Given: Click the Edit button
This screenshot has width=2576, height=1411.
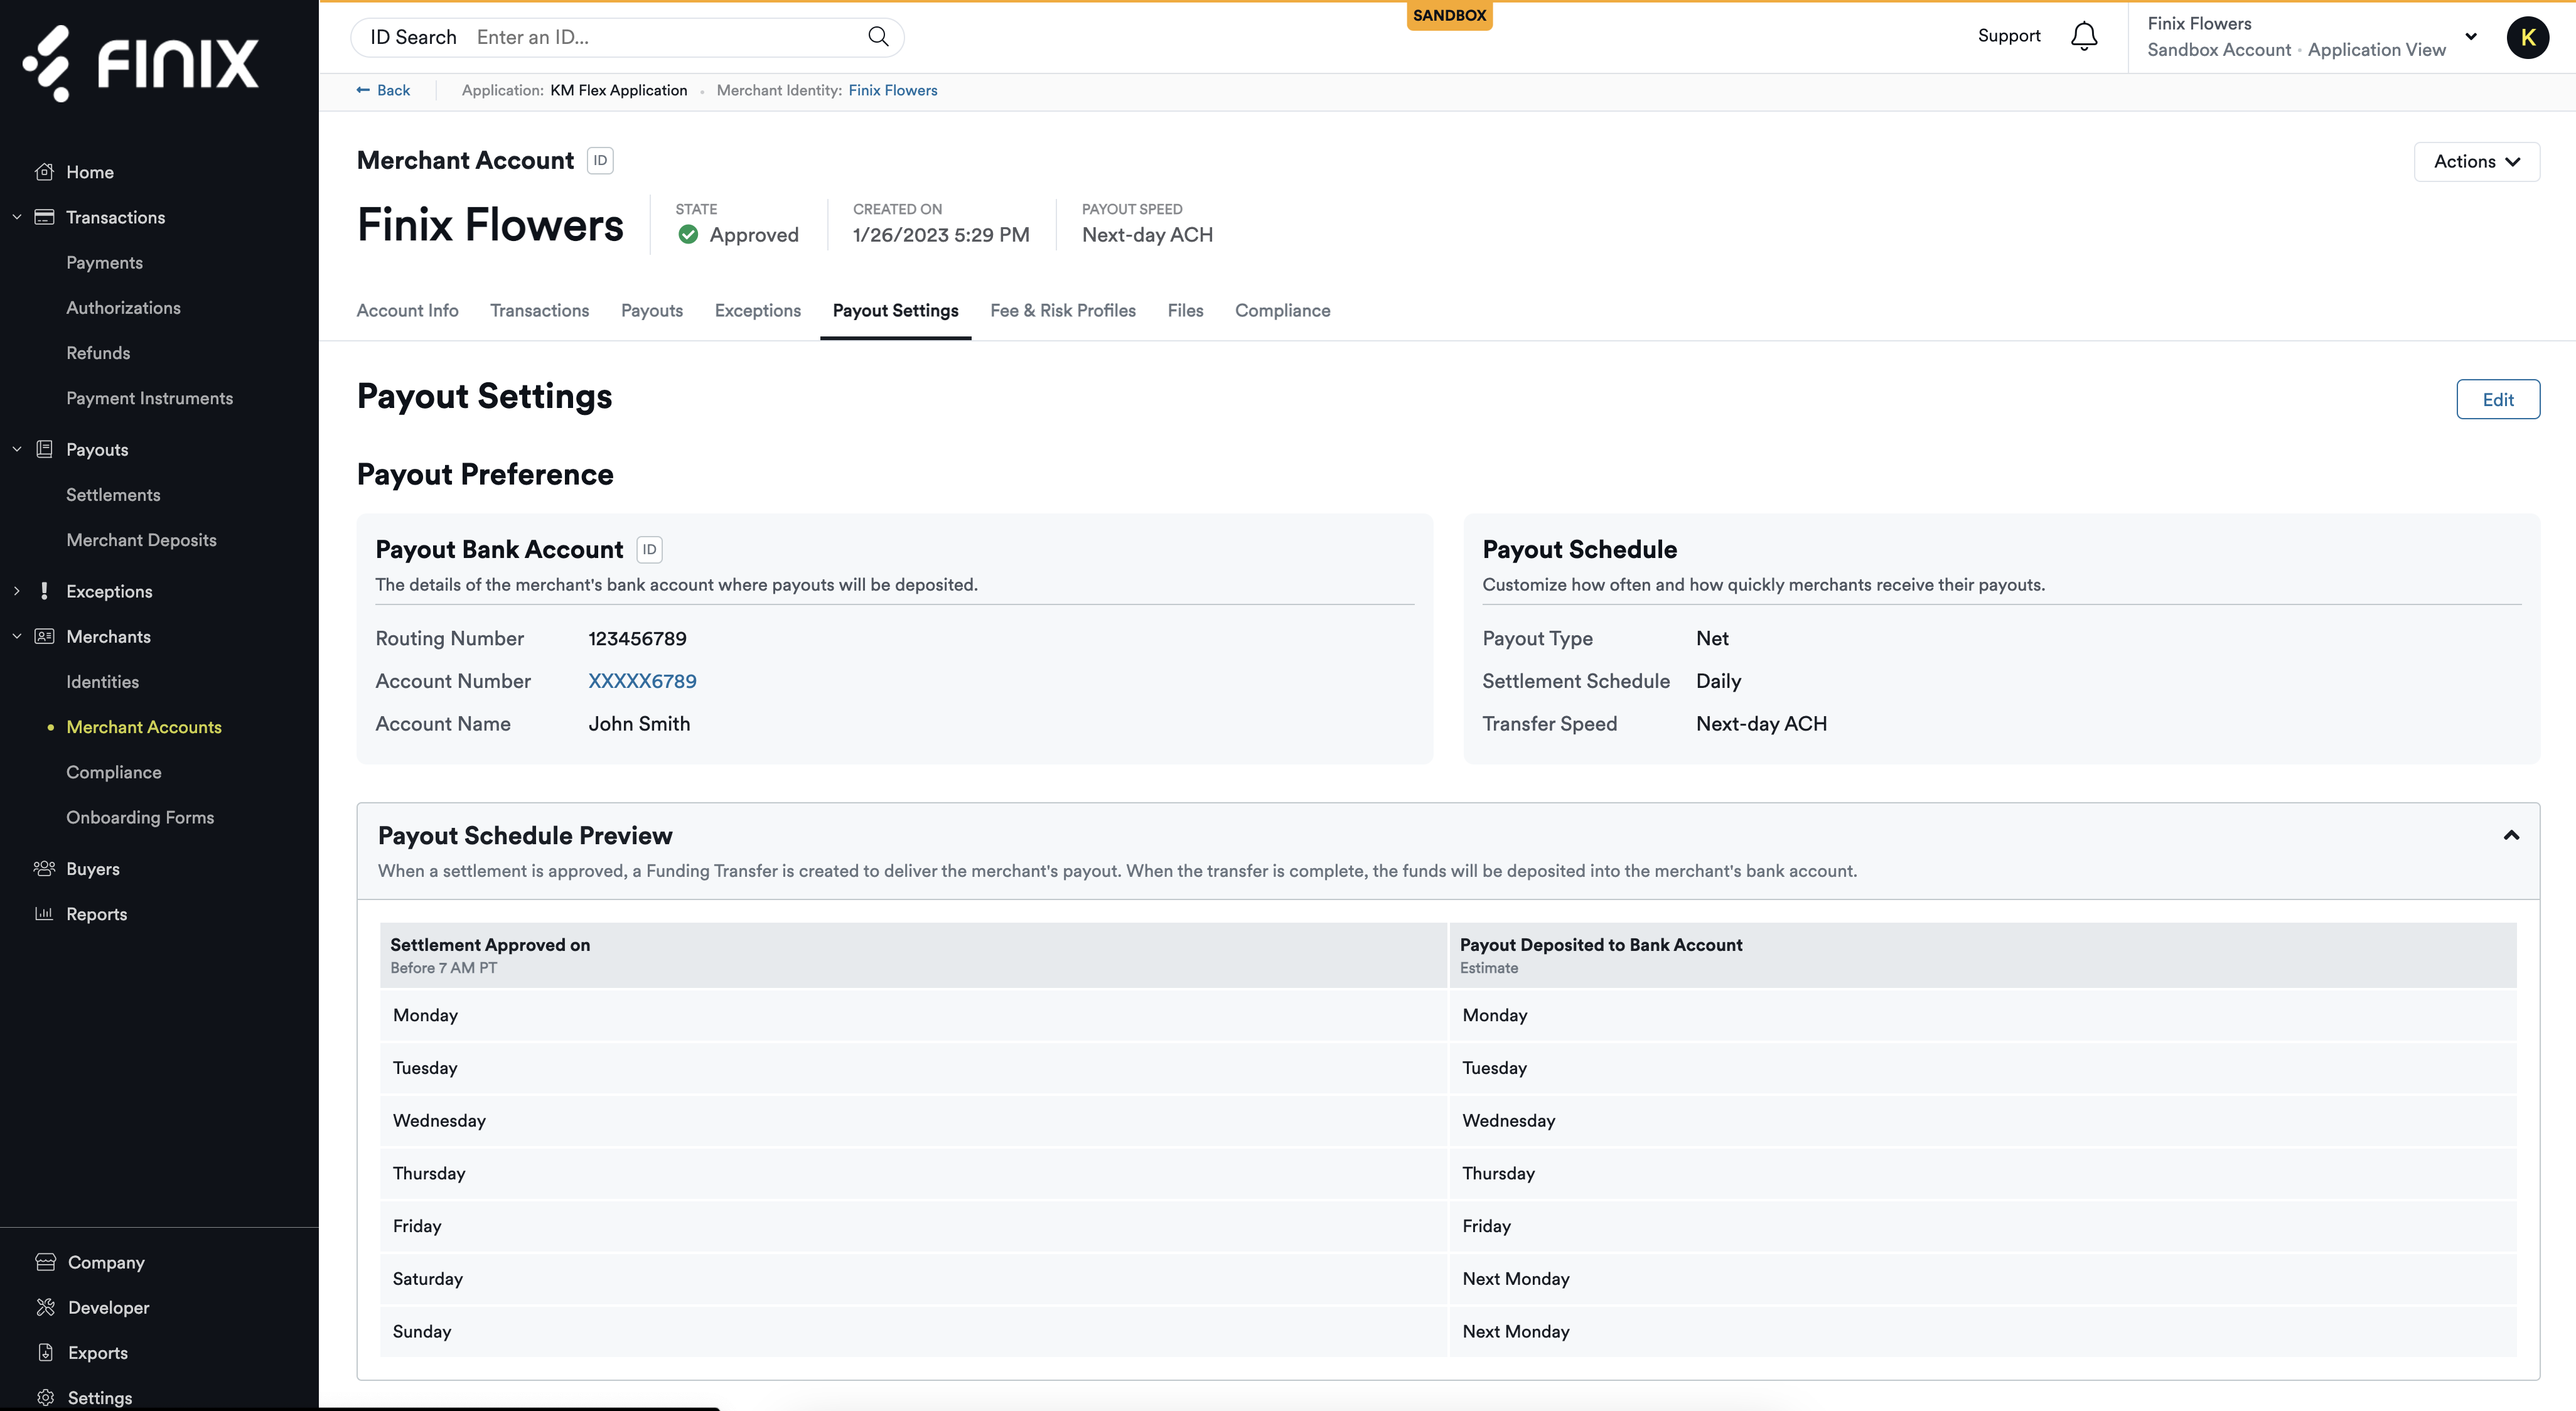Looking at the screenshot, I should [x=2497, y=399].
